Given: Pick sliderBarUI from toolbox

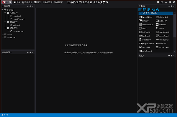Looking at the screenshot, I should click(x=162, y=40).
